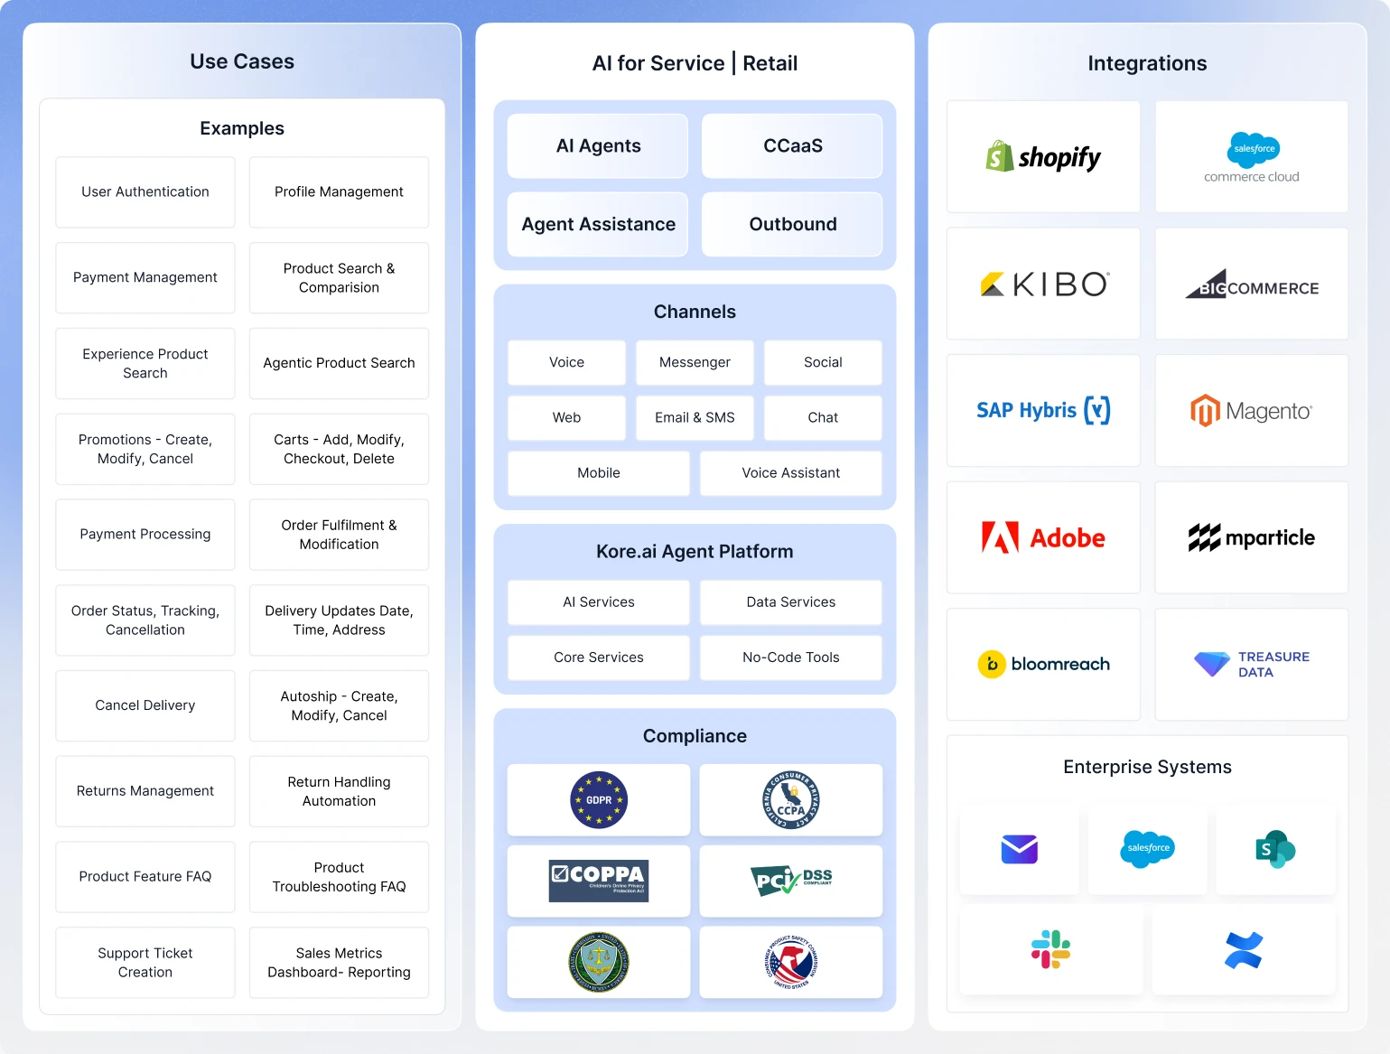
Task: Select the Payment Processing use case
Action: [x=145, y=535]
